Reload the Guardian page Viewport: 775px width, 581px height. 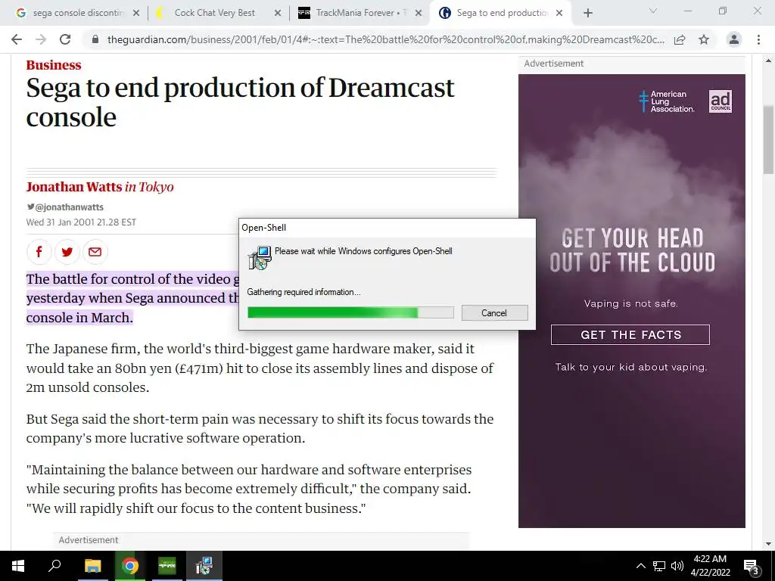point(65,39)
